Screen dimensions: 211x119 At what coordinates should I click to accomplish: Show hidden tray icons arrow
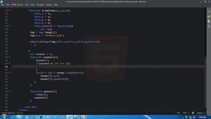(183, 117)
